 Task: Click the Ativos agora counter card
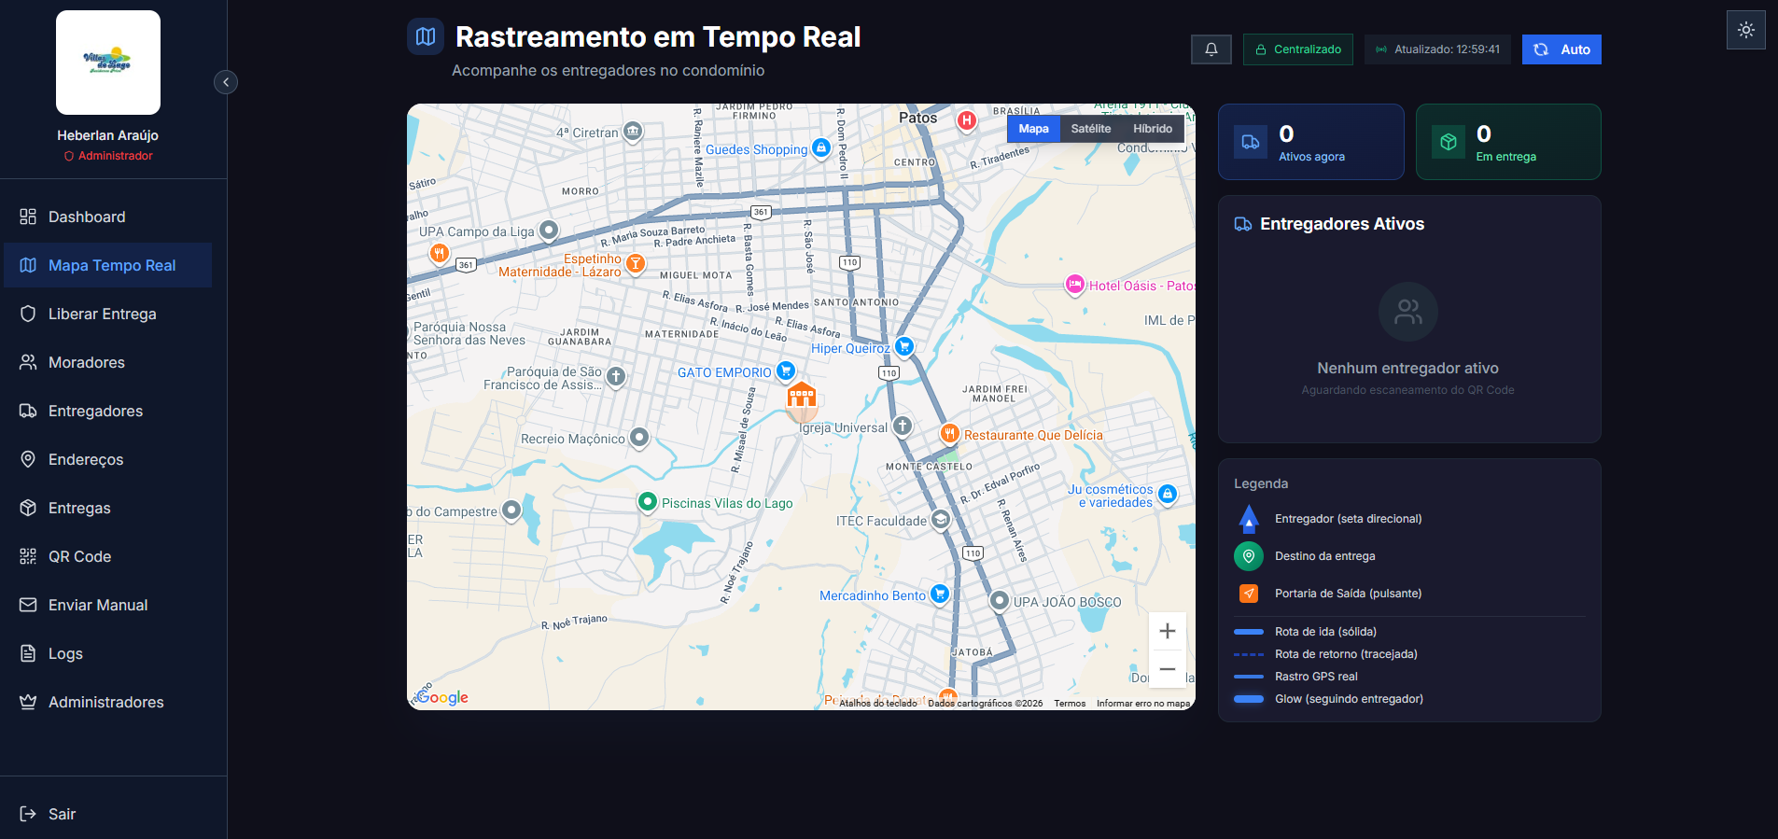pyautogui.click(x=1311, y=142)
